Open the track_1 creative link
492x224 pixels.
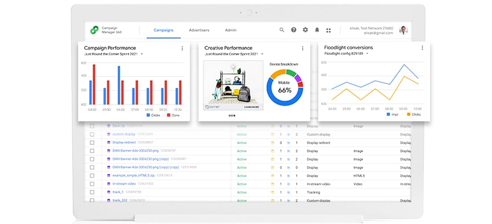tap(118, 192)
